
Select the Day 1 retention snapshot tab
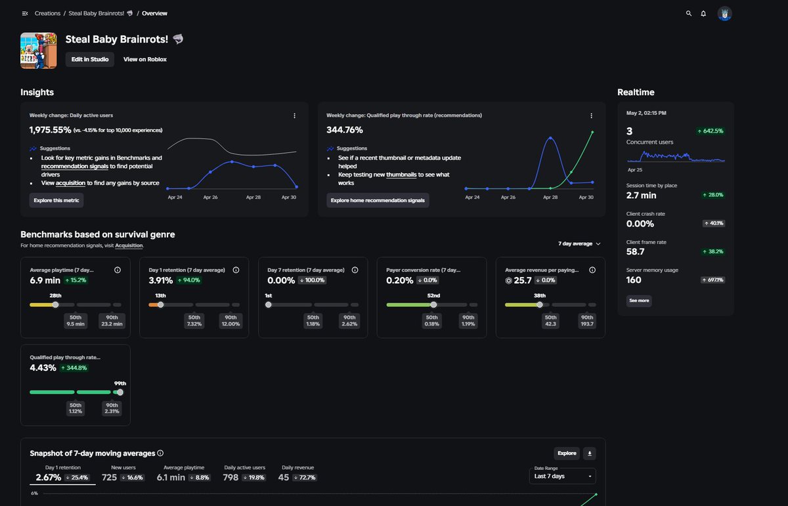click(63, 474)
